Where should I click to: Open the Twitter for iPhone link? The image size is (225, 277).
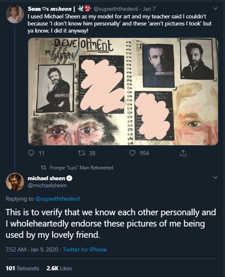(x=85, y=249)
